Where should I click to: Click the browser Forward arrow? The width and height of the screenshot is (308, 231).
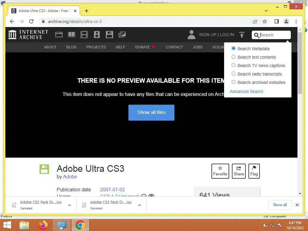[22, 21]
